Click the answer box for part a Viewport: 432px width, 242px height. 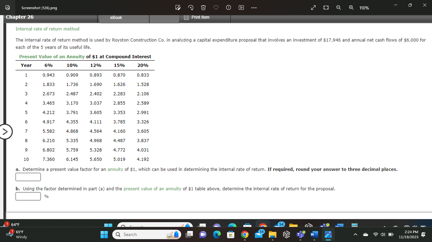pos(28,177)
